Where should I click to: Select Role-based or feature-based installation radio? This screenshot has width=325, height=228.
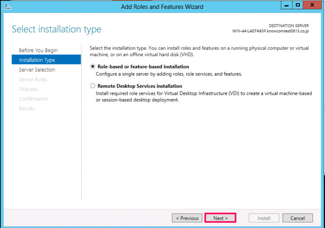coord(92,66)
